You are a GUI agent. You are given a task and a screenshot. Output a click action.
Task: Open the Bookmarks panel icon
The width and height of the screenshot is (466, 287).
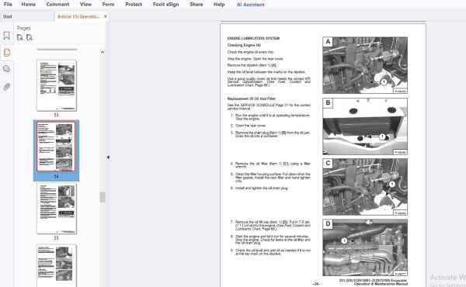tap(6, 36)
